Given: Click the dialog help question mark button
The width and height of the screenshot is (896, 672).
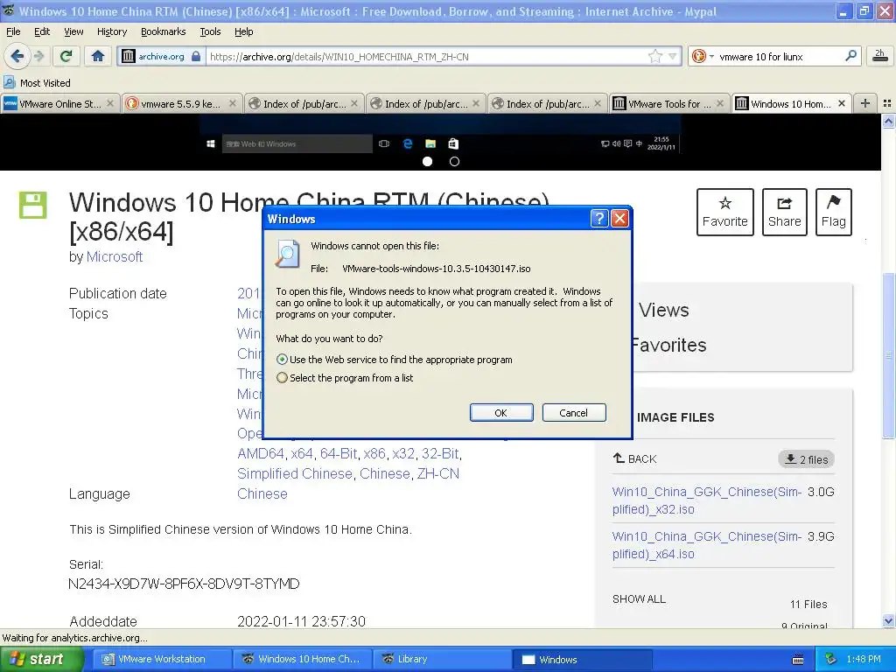Looking at the screenshot, I should pyautogui.click(x=598, y=218).
